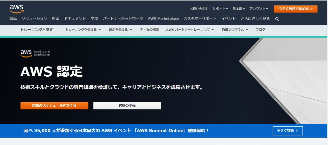The height and width of the screenshot is (145, 328).
Task: Expand the トレーニングを受ける menu
Action: click(x=83, y=30)
